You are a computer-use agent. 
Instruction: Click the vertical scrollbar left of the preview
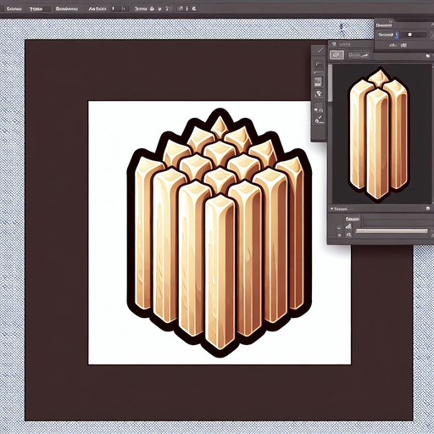(x=330, y=83)
